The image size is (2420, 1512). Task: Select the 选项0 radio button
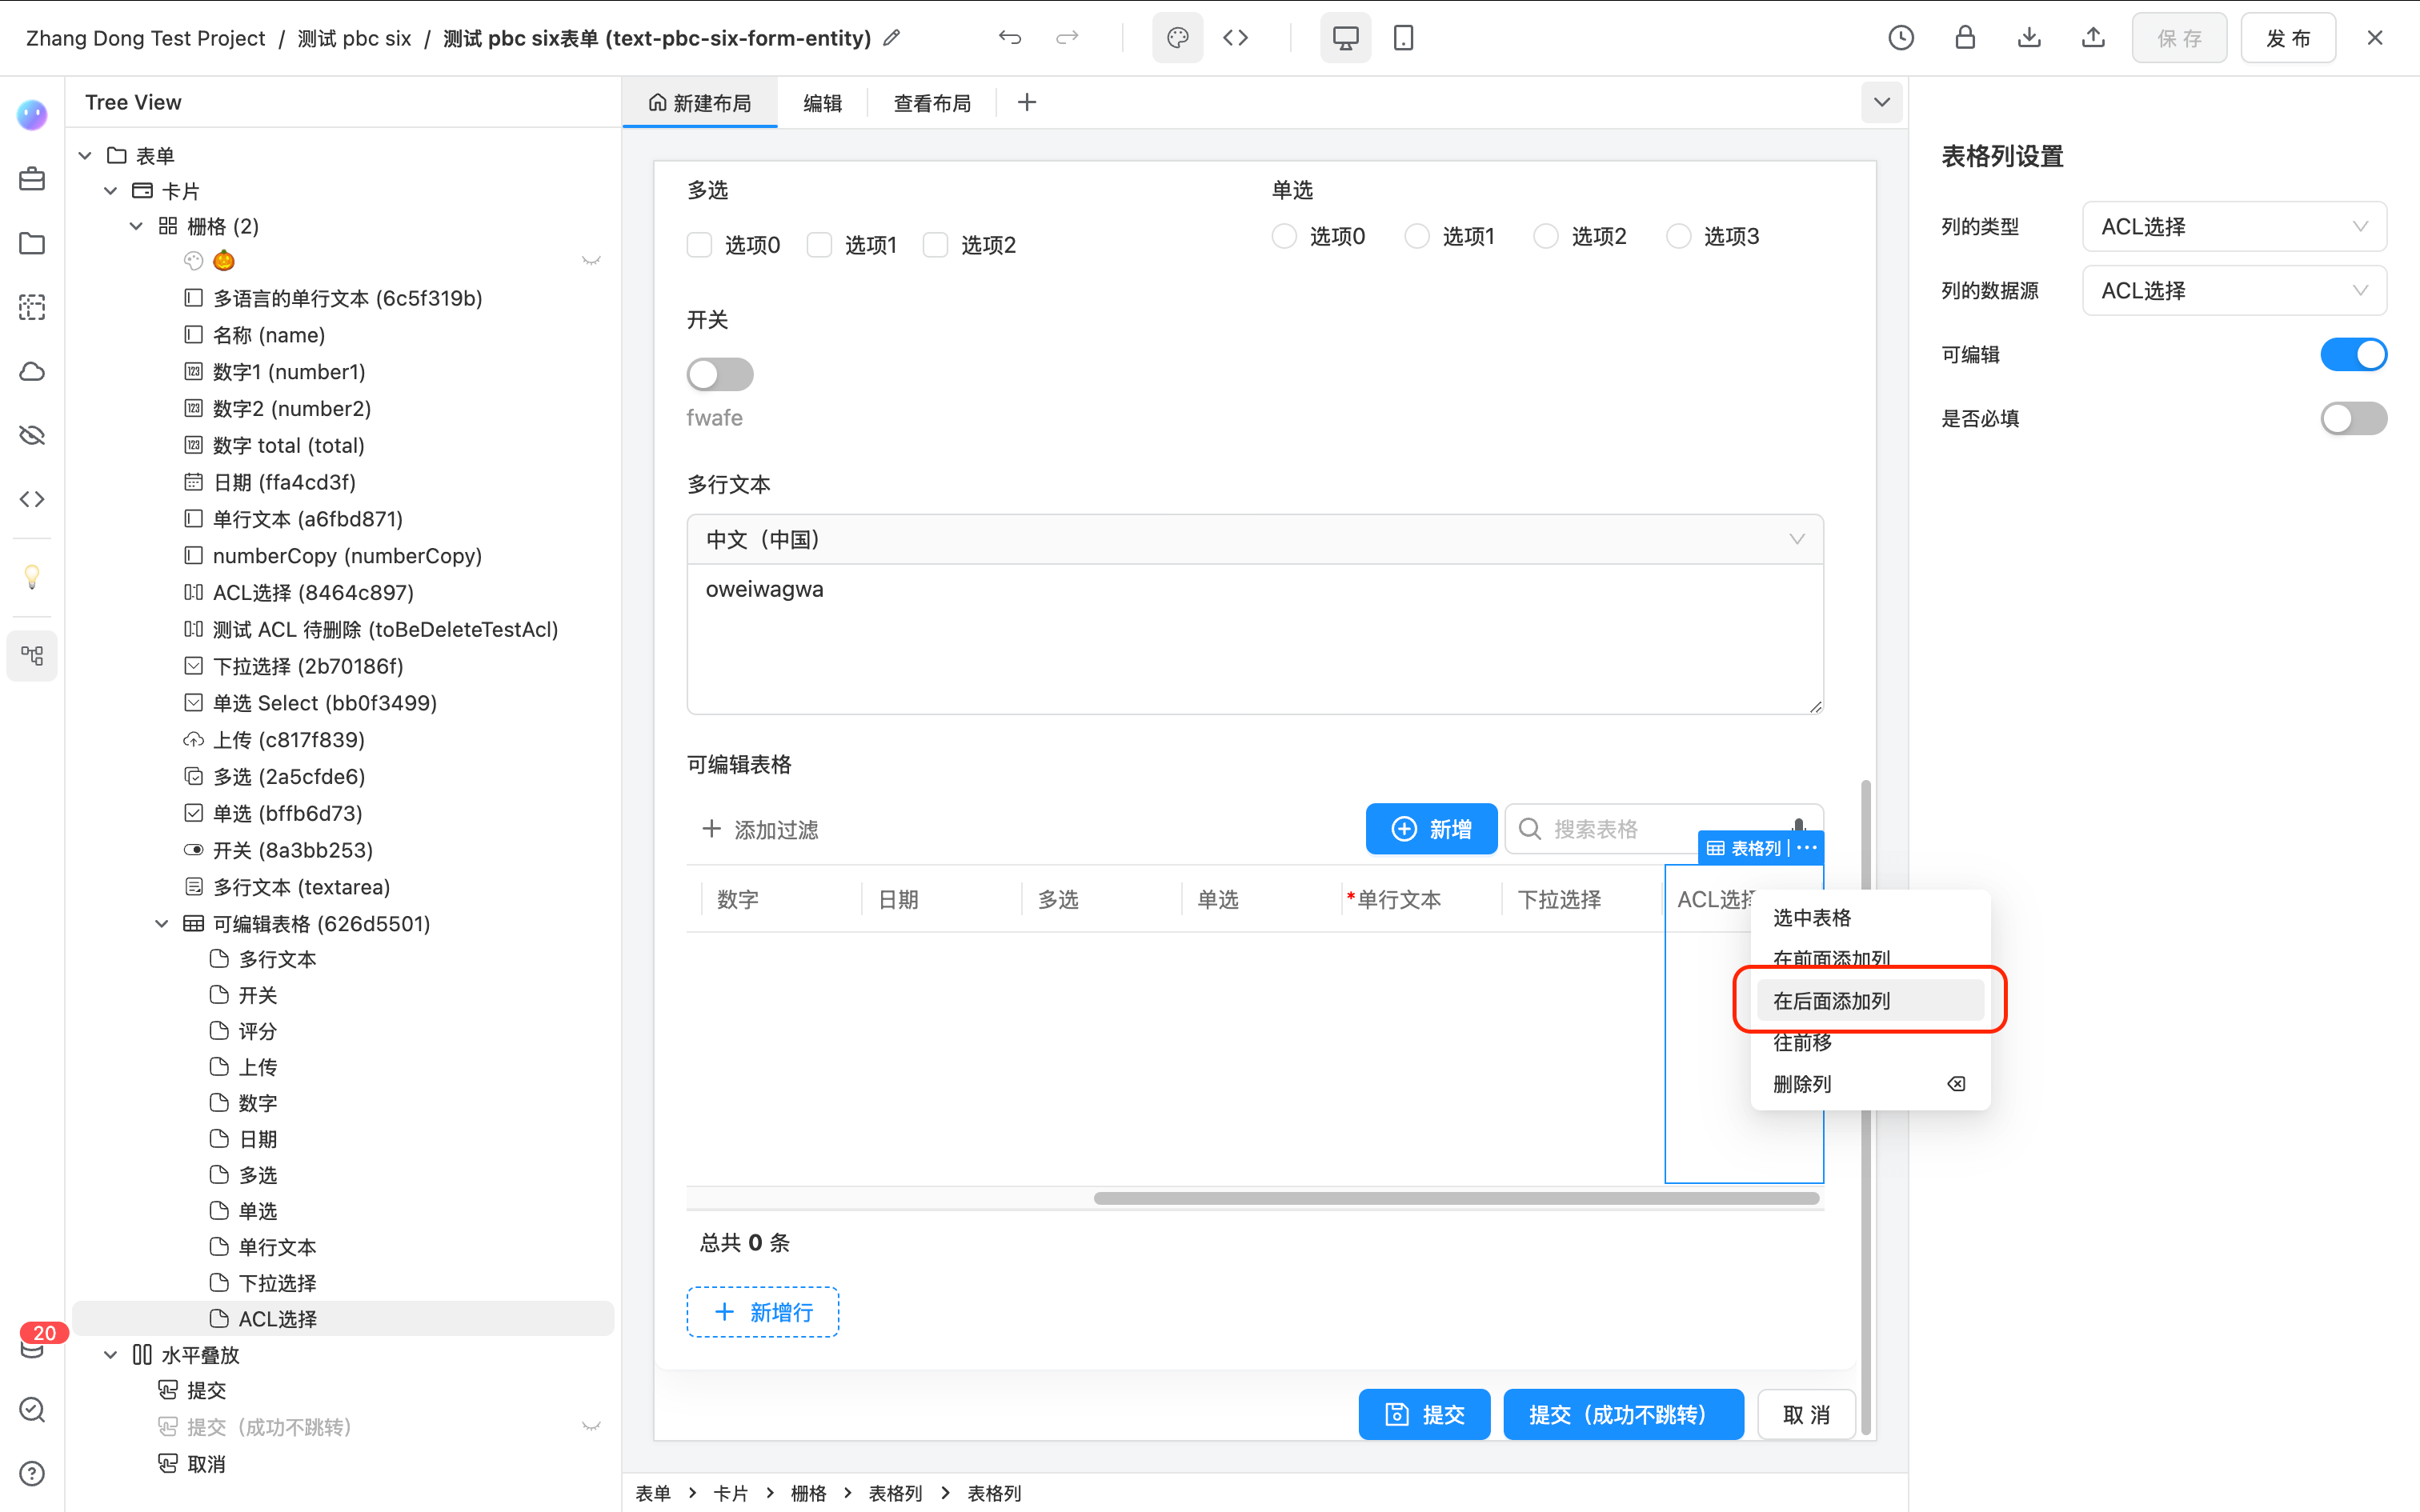tap(1284, 236)
